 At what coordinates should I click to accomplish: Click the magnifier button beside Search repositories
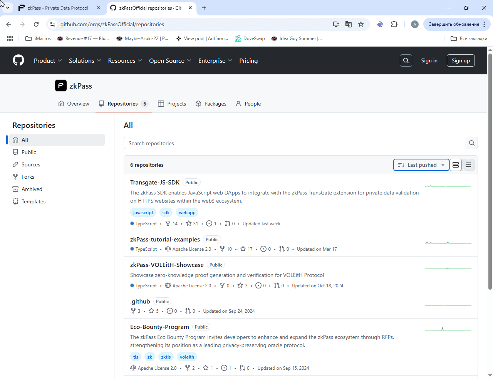tap(472, 143)
